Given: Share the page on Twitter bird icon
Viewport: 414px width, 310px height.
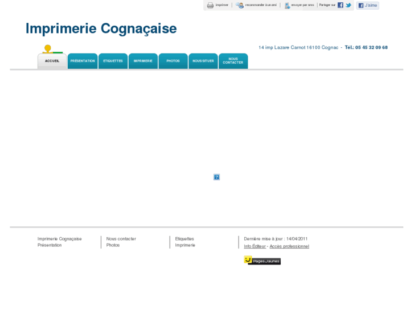Looking at the screenshot, I should [x=349, y=5].
